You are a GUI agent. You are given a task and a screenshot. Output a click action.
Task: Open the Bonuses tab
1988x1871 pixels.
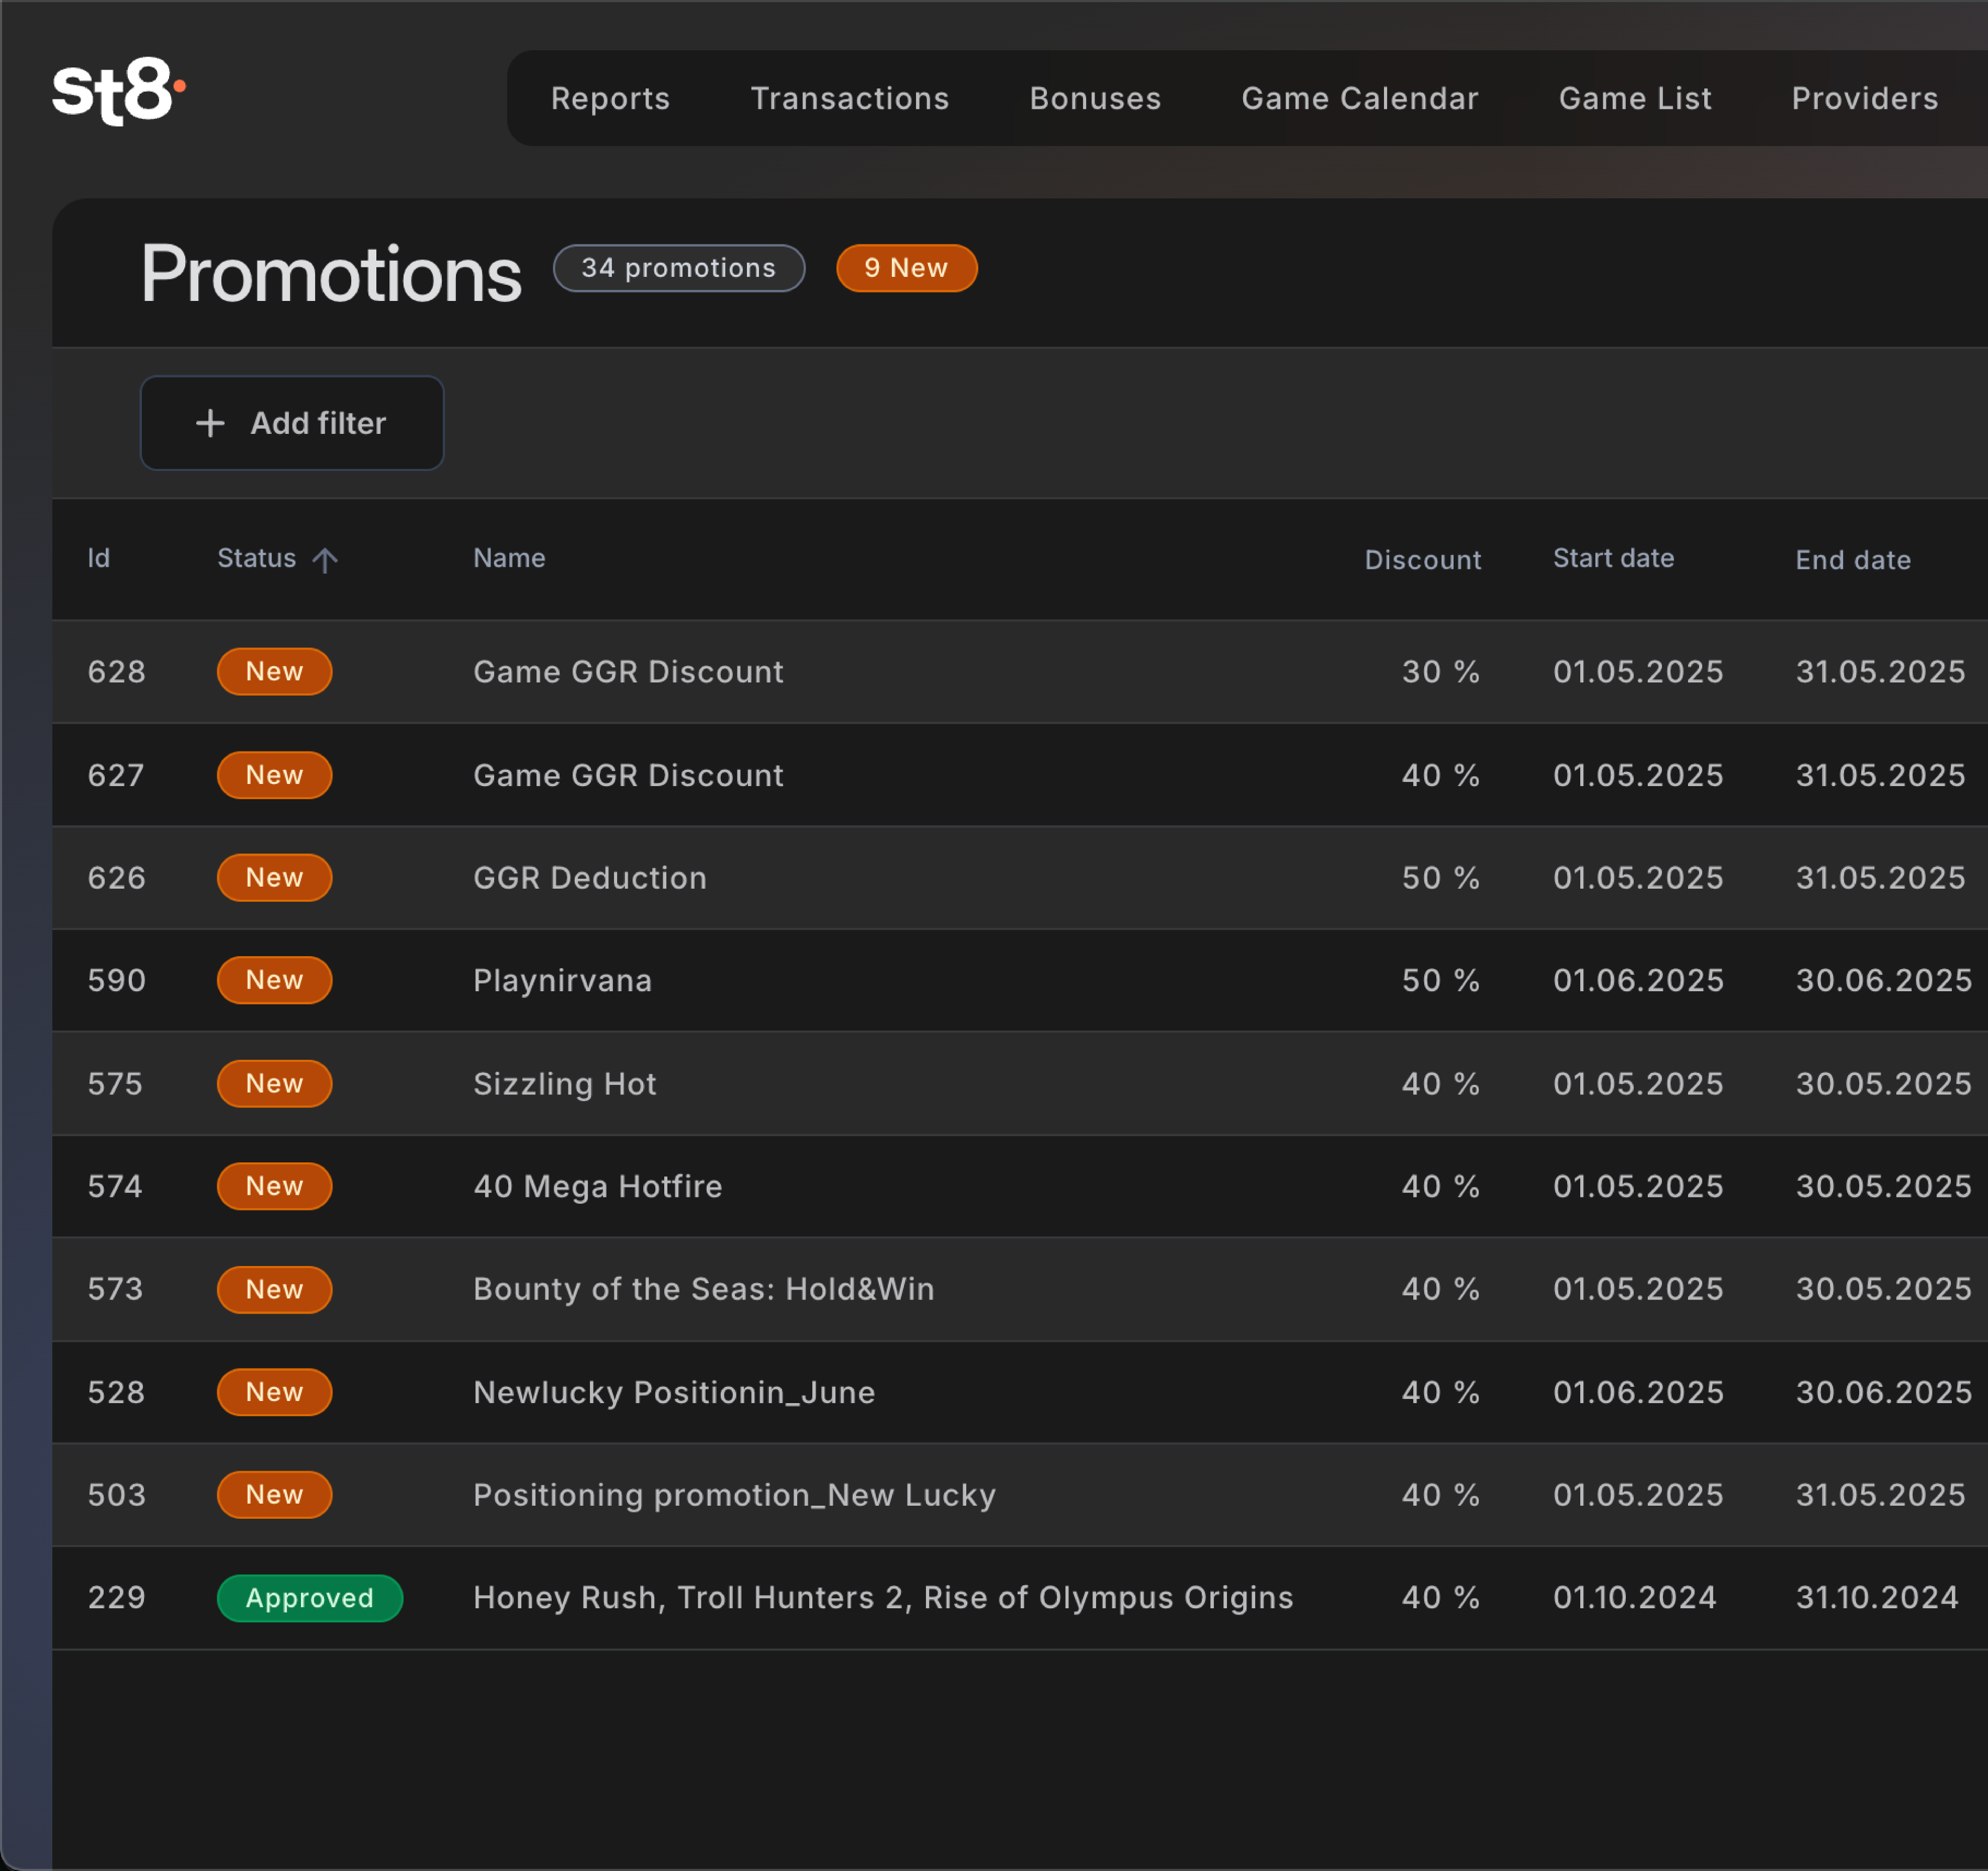pos(1095,98)
